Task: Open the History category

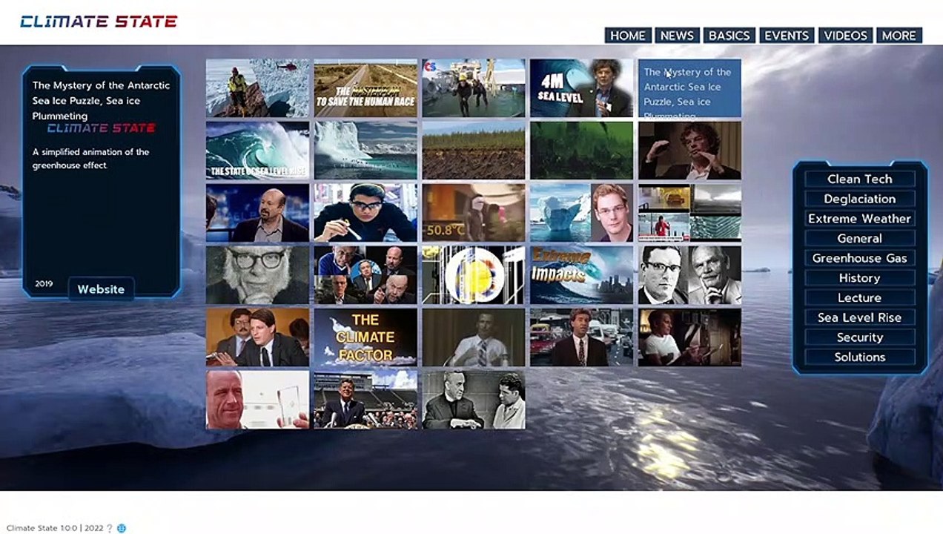Action: 860,278
